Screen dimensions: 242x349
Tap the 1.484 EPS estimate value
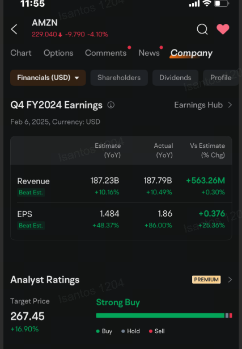click(109, 214)
